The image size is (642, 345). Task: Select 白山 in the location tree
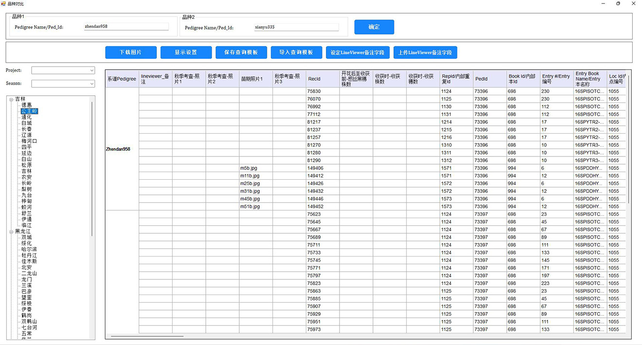[x=26, y=159]
